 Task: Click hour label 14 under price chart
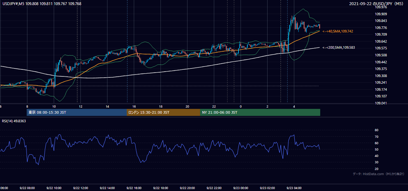point(108,106)
